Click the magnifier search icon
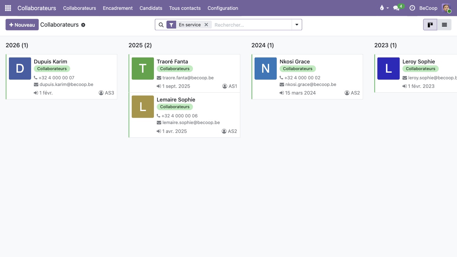Screen dimensions: 457x257 click(x=161, y=25)
